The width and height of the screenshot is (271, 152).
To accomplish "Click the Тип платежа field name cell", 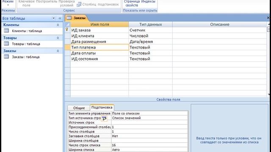I will 100,47.
